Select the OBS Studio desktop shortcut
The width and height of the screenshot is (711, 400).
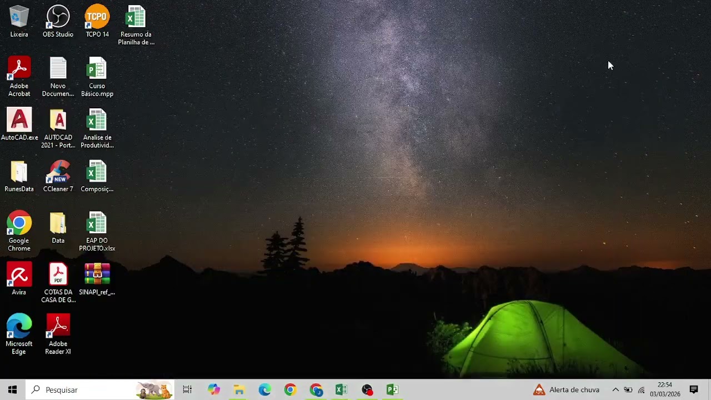coord(58,22)
